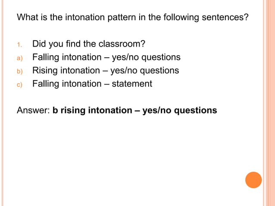Click the sentence "Did you find the classroom?"
This screenshot has width=275, height=206.
tap(89, 44)
